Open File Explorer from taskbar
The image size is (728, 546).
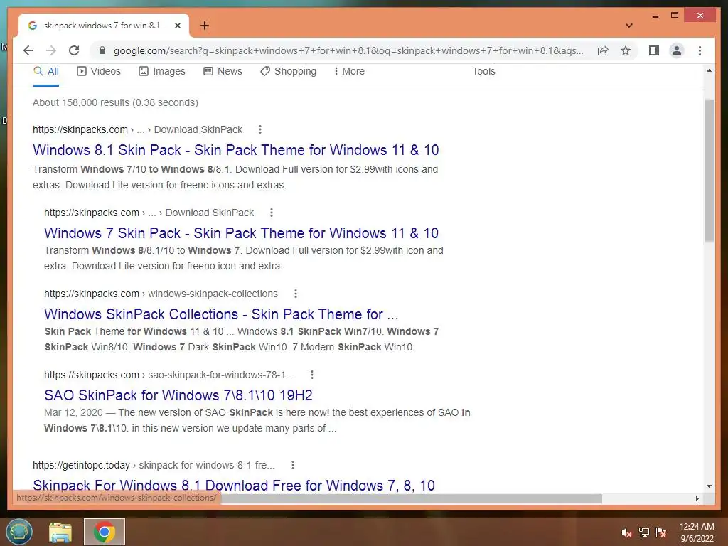pyautogui.click(x=60, y=532)
